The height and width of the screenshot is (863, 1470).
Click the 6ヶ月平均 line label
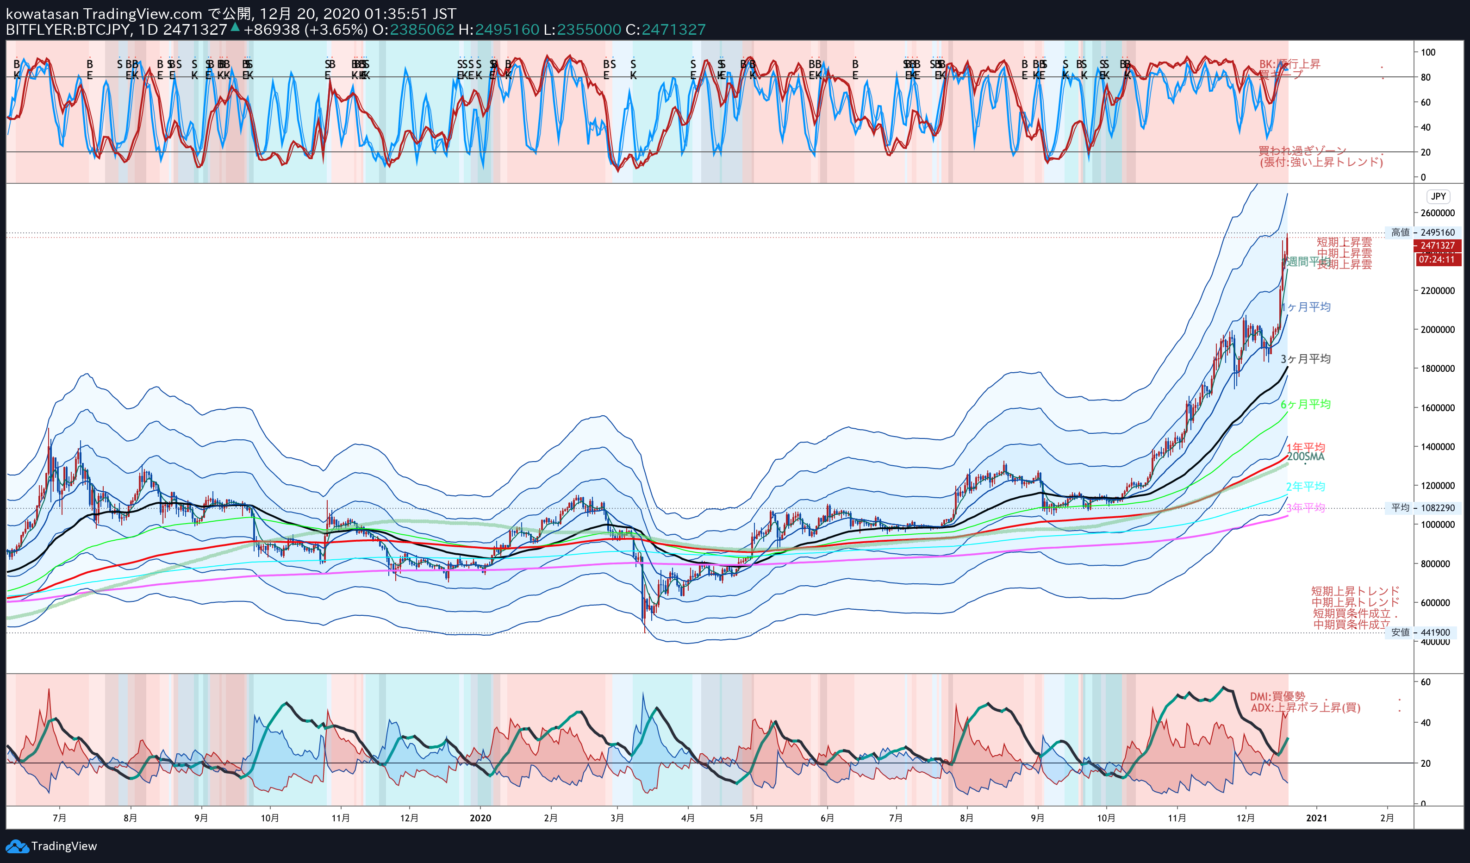1306,404
